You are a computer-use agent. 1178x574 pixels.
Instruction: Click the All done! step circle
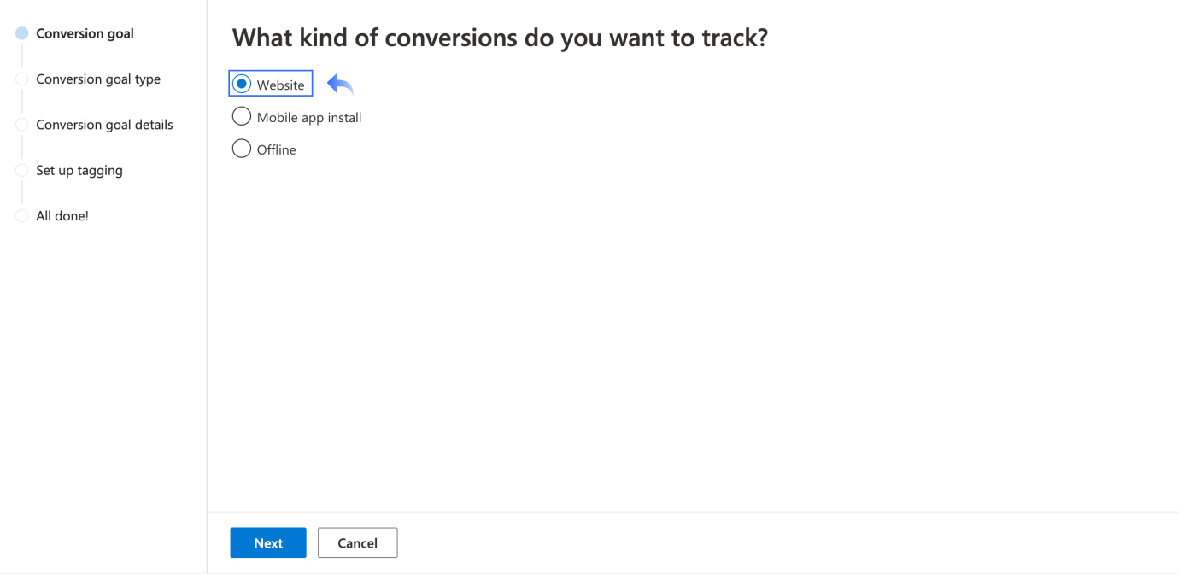[21, 216]
